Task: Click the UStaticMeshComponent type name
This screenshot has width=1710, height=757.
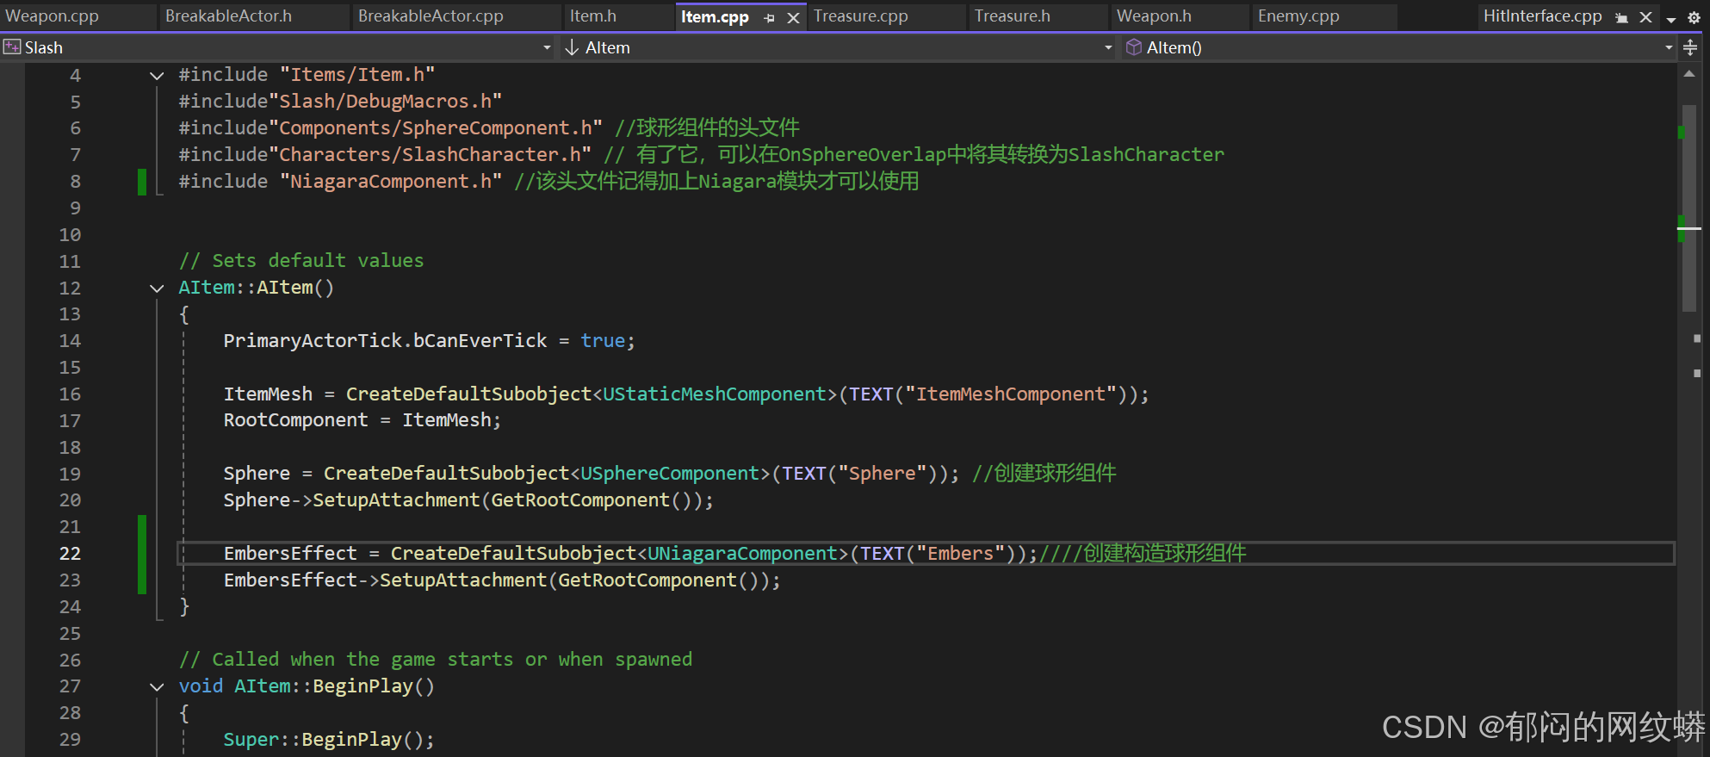Action: 715,394
